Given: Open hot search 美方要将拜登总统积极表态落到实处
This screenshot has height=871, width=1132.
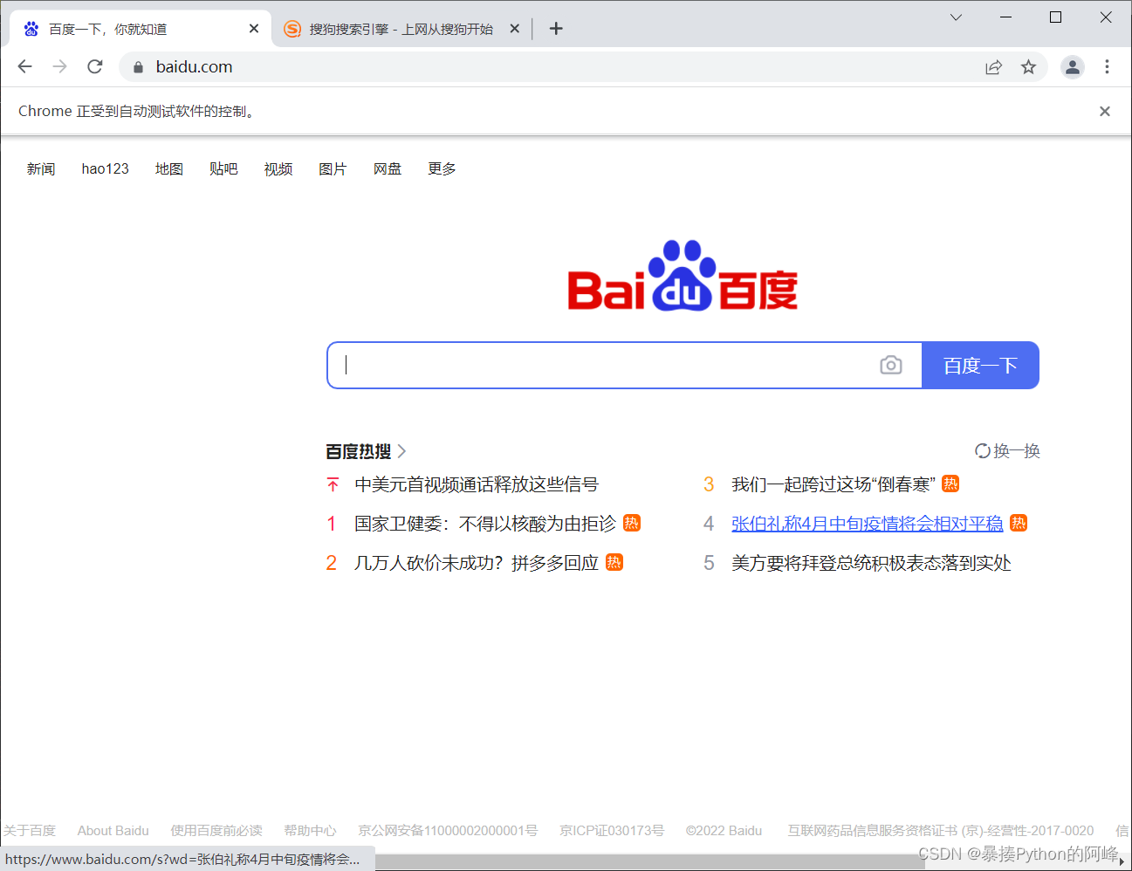Looking at the screenshot, I should pyautogui.click(x=871, y=563).
